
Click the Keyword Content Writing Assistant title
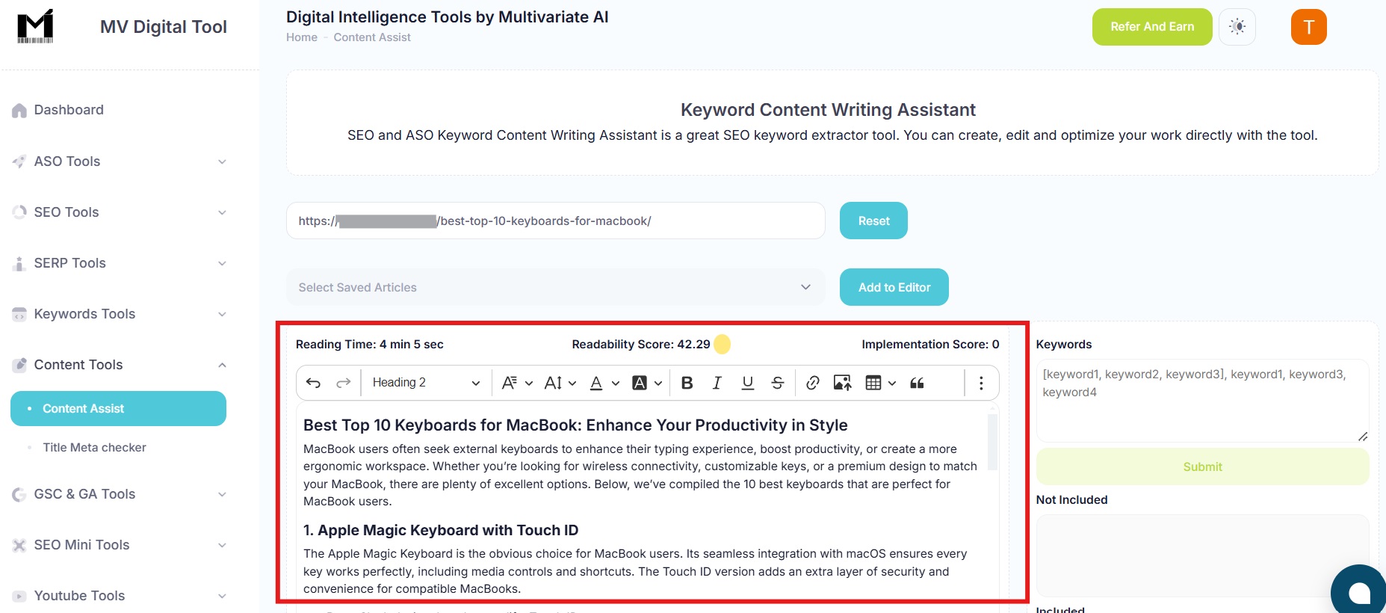(828, 110)
